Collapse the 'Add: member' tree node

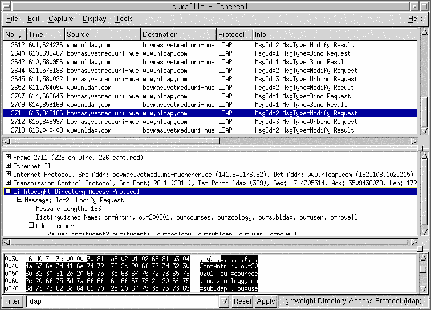click(x=31, y=226)
